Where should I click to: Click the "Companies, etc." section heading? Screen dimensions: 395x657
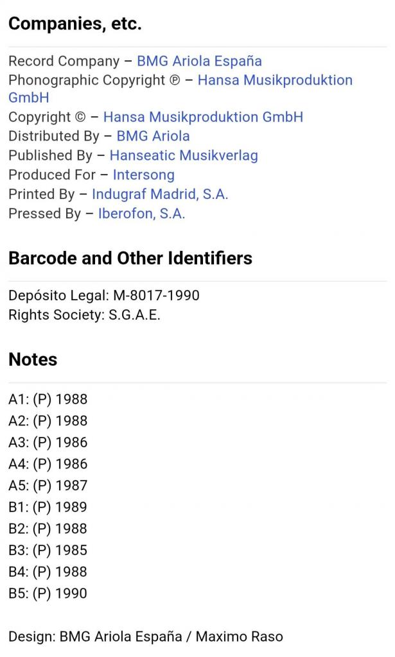pos(75,24)
